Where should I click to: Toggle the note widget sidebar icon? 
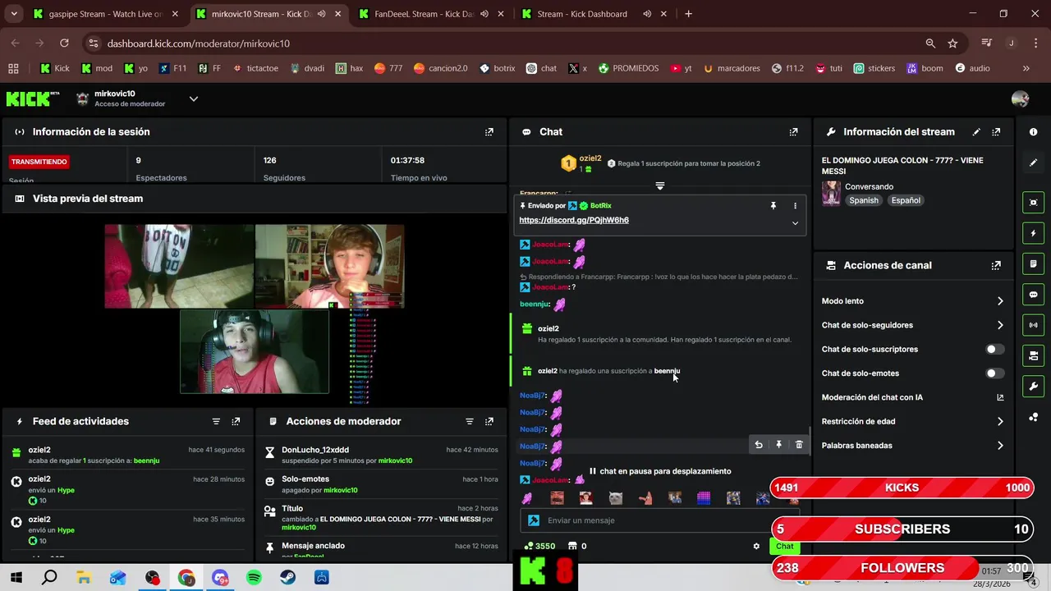[x=1033, y=264]
